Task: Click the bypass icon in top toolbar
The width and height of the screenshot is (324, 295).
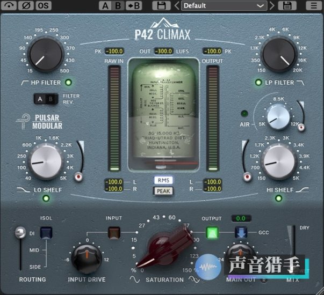Action: point(9,5)
